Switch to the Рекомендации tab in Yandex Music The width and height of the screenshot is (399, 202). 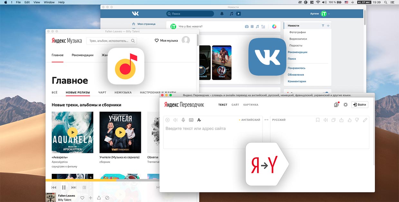pos(83,55)
